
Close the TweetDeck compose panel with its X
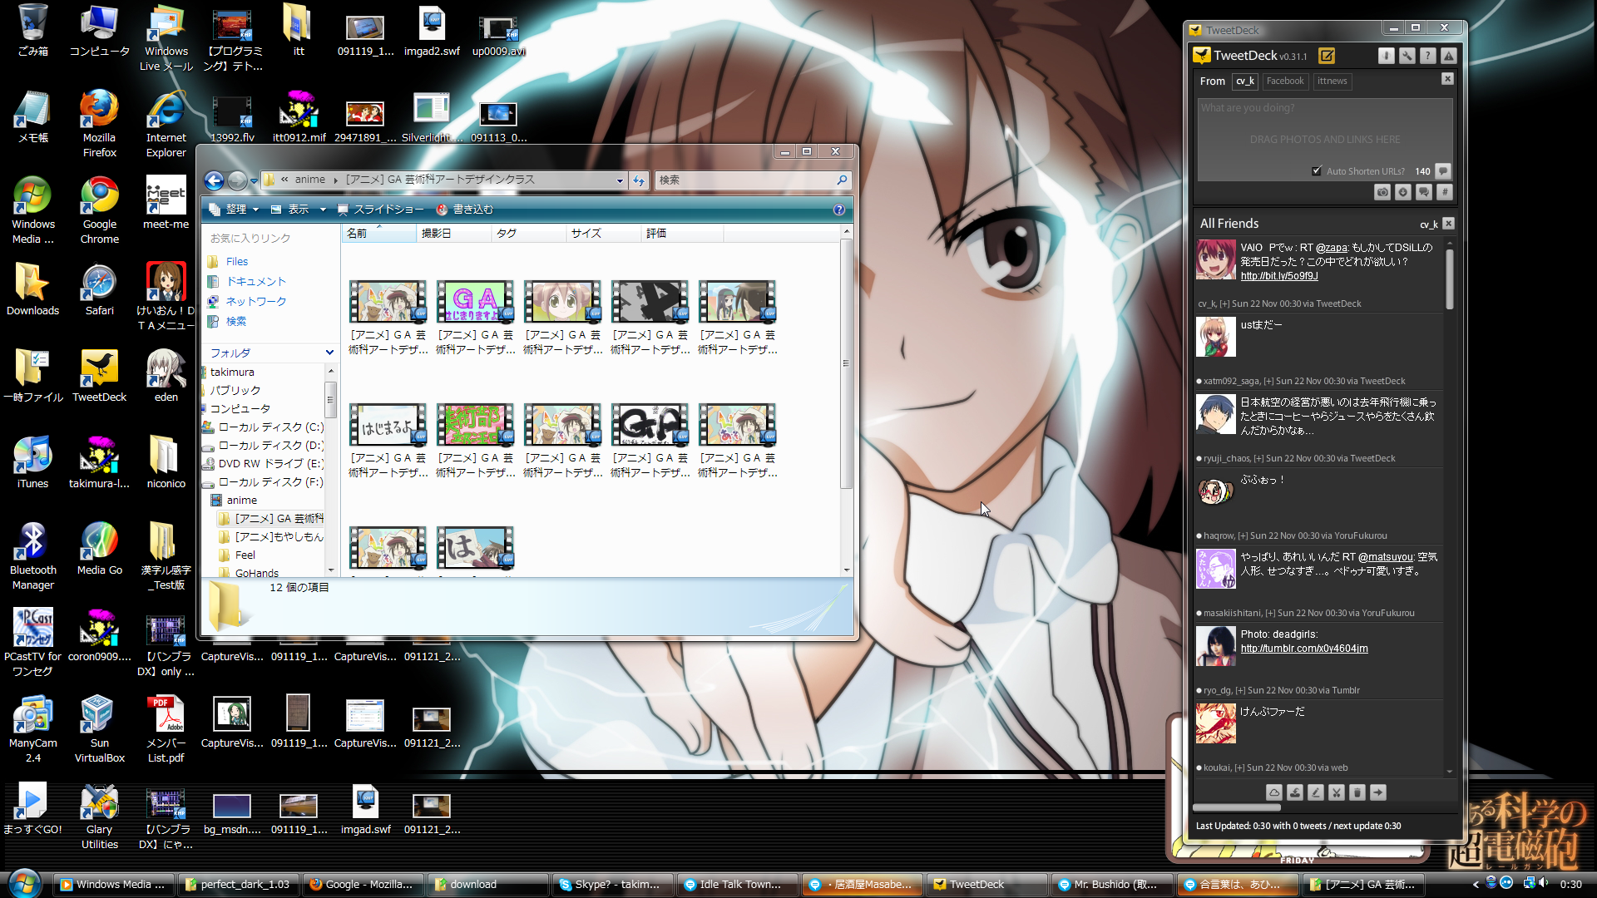[1447, 79]
